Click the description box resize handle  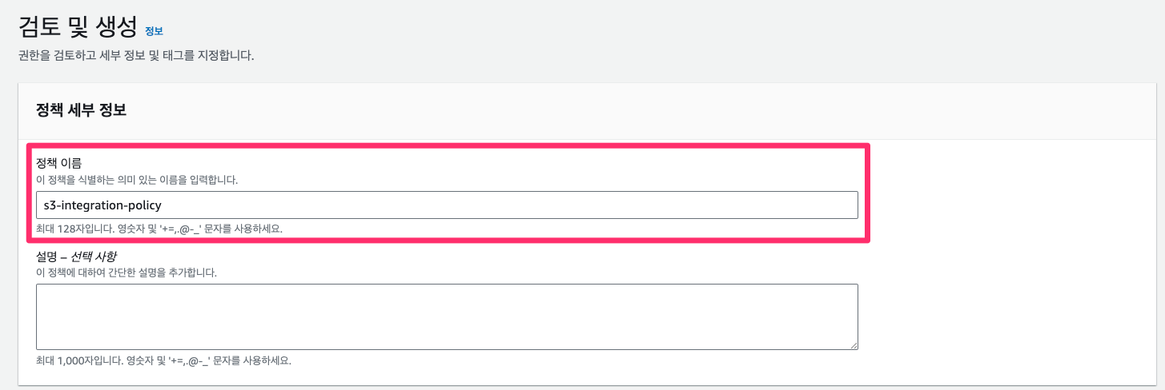click(854, 344)
